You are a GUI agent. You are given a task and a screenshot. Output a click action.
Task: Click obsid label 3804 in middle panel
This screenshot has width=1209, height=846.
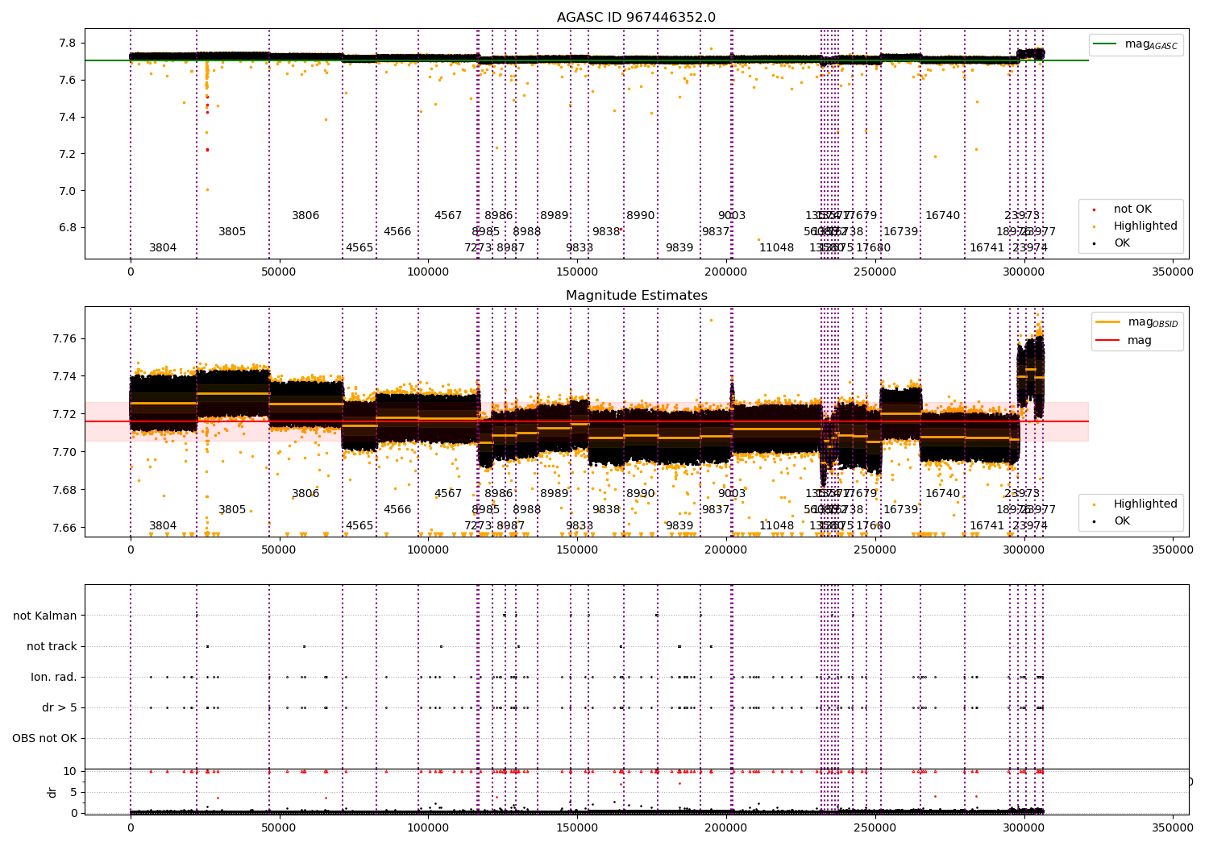(163, 526)
